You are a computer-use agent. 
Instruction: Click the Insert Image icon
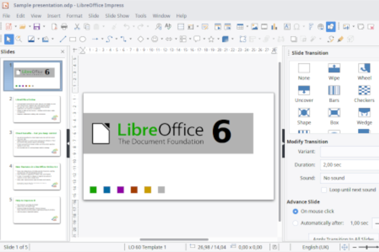point(254,27)
